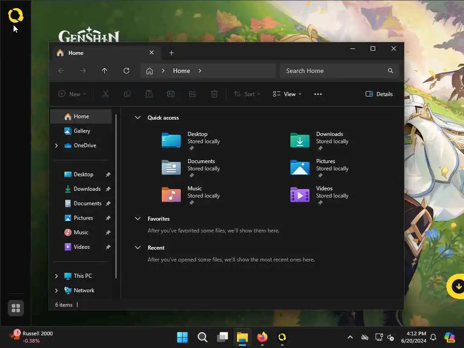
Task: Click the home icon in address bar
Action: click(x=150, y=71)
